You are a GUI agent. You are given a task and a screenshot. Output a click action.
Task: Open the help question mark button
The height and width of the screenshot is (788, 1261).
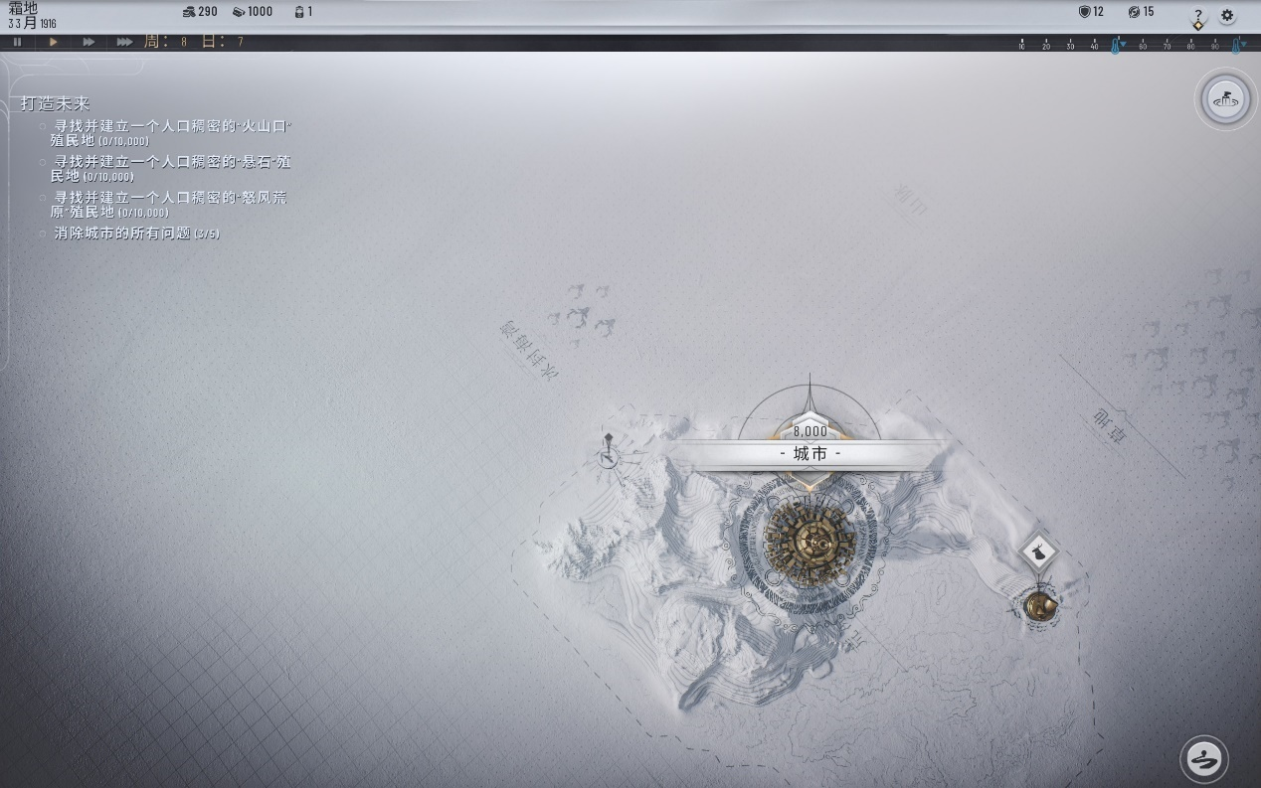[x=1198, y=16]
